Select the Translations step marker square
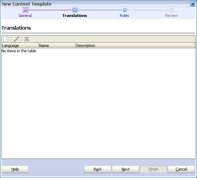The width and height of the screenshot is (197, 178). point(75,10)
